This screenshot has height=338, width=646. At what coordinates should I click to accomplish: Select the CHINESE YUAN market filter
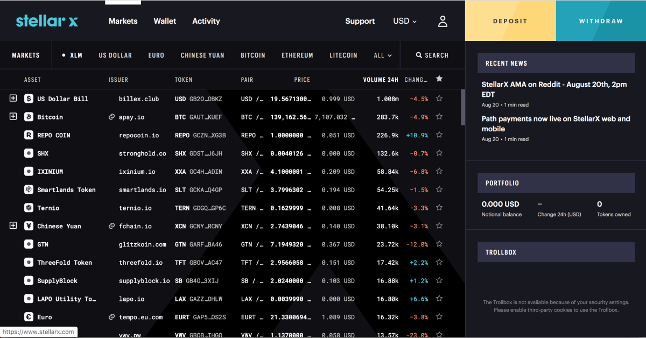[x=202, y=55]
